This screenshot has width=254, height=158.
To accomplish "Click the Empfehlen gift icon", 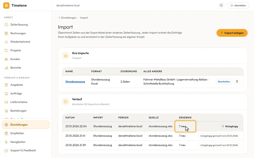I will coord(6,133).
